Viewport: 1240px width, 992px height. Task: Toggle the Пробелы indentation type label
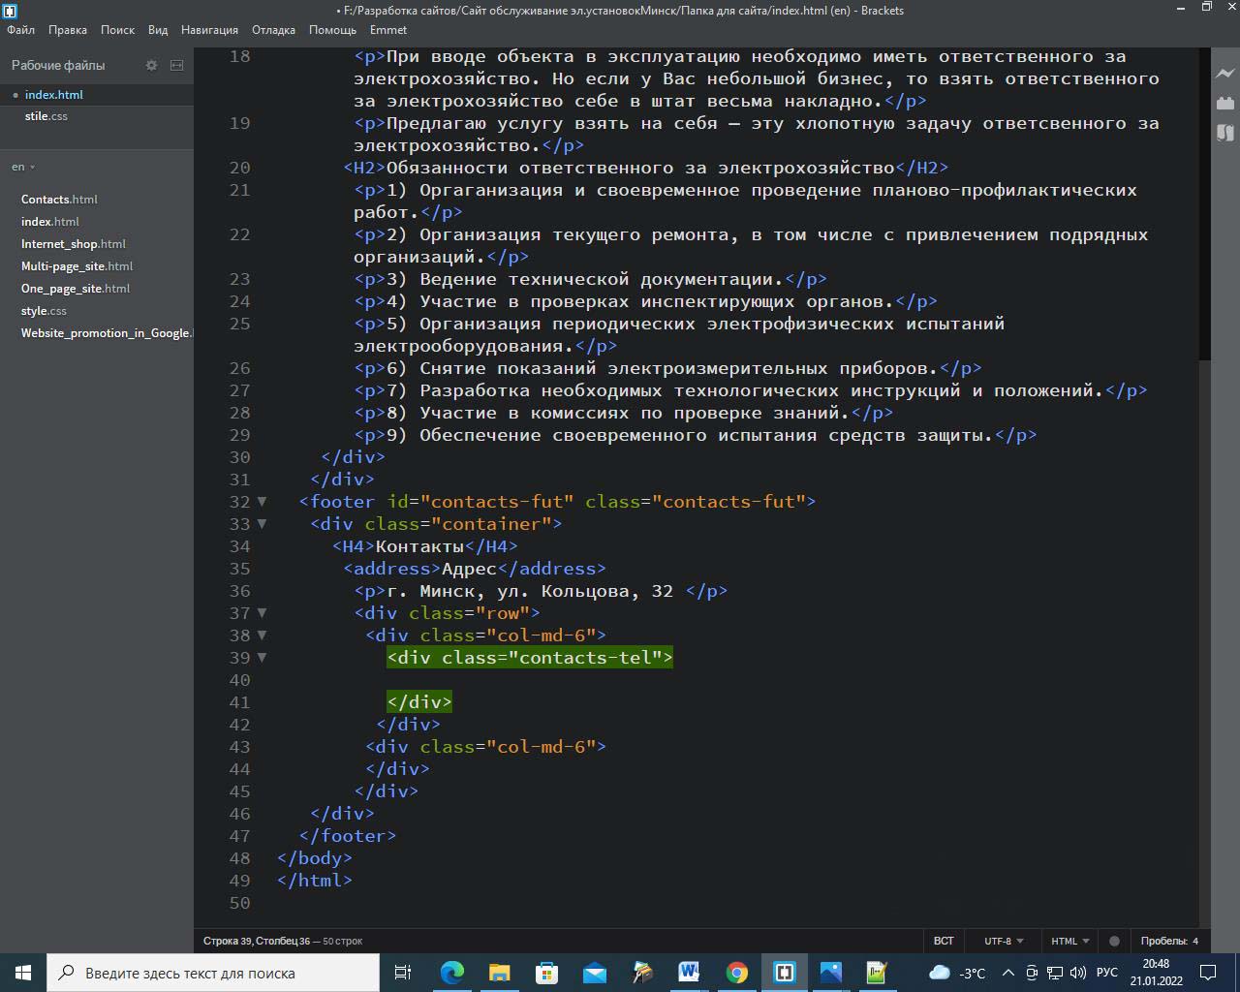click(x=1163, y=941)
